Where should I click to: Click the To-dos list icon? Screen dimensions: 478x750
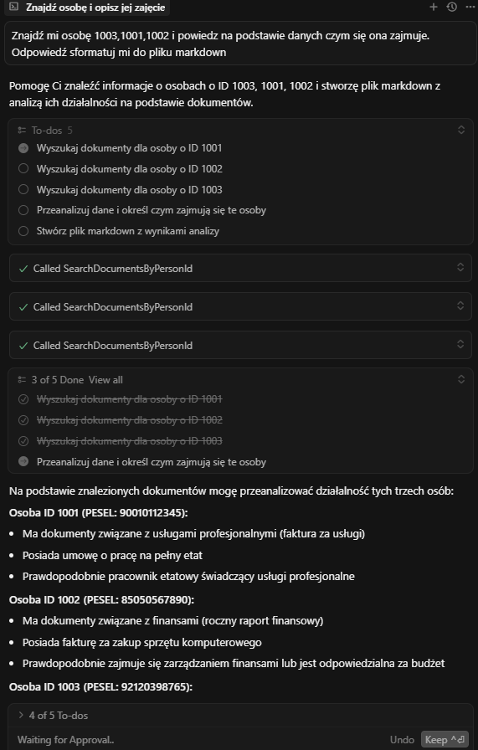click(22, 130)
